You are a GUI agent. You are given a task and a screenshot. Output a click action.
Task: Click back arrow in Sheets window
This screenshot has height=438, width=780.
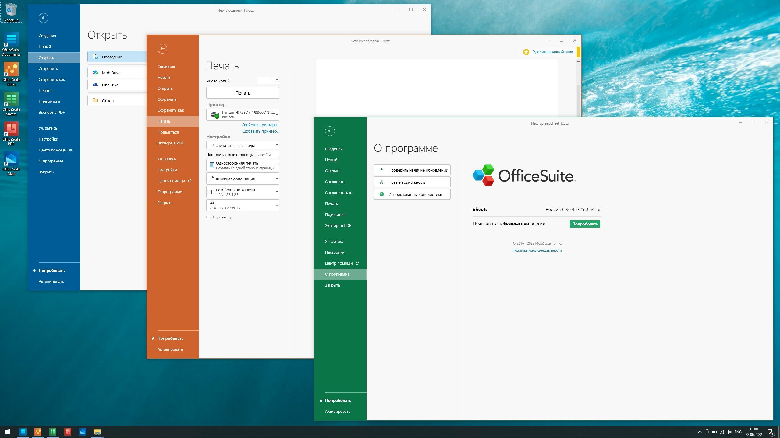click(330, 131)
